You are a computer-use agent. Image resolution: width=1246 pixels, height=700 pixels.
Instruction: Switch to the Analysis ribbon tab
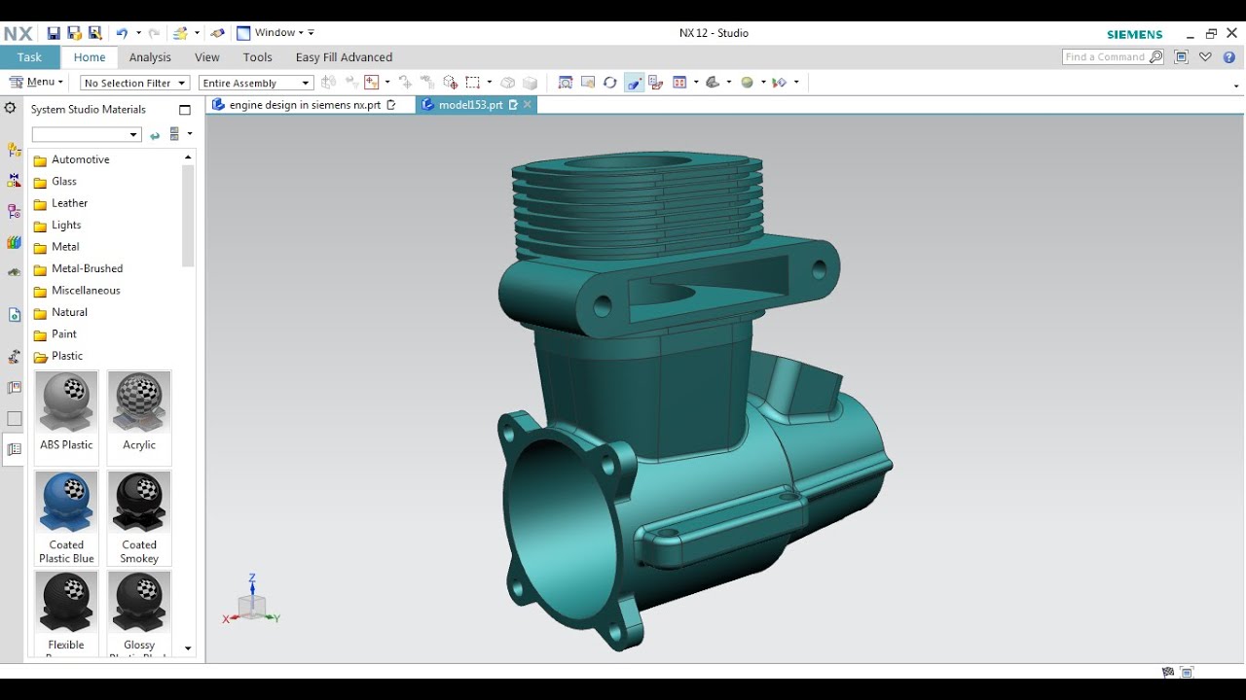(x=150, y=57)
